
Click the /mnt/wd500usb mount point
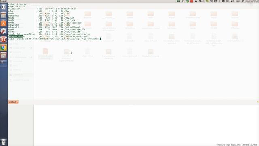(x=72, y=27)
